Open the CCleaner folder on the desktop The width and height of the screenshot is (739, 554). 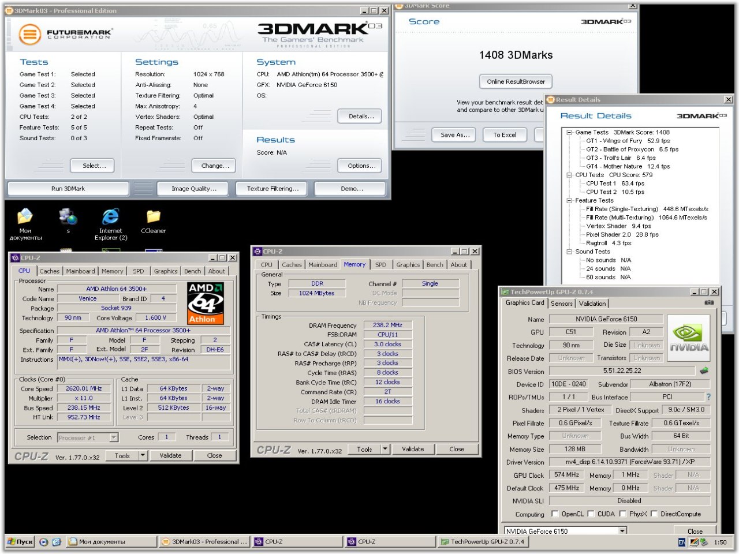[154, 221]
